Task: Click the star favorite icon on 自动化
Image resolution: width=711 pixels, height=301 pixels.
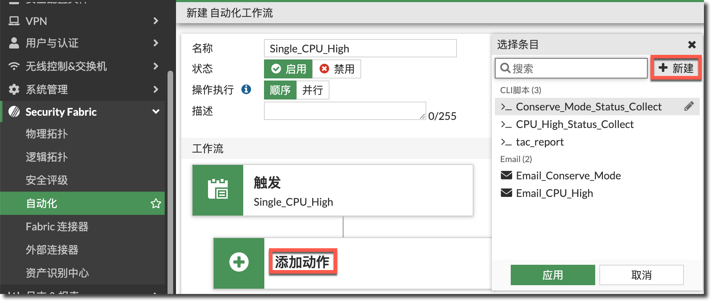Action: point(156,203)
